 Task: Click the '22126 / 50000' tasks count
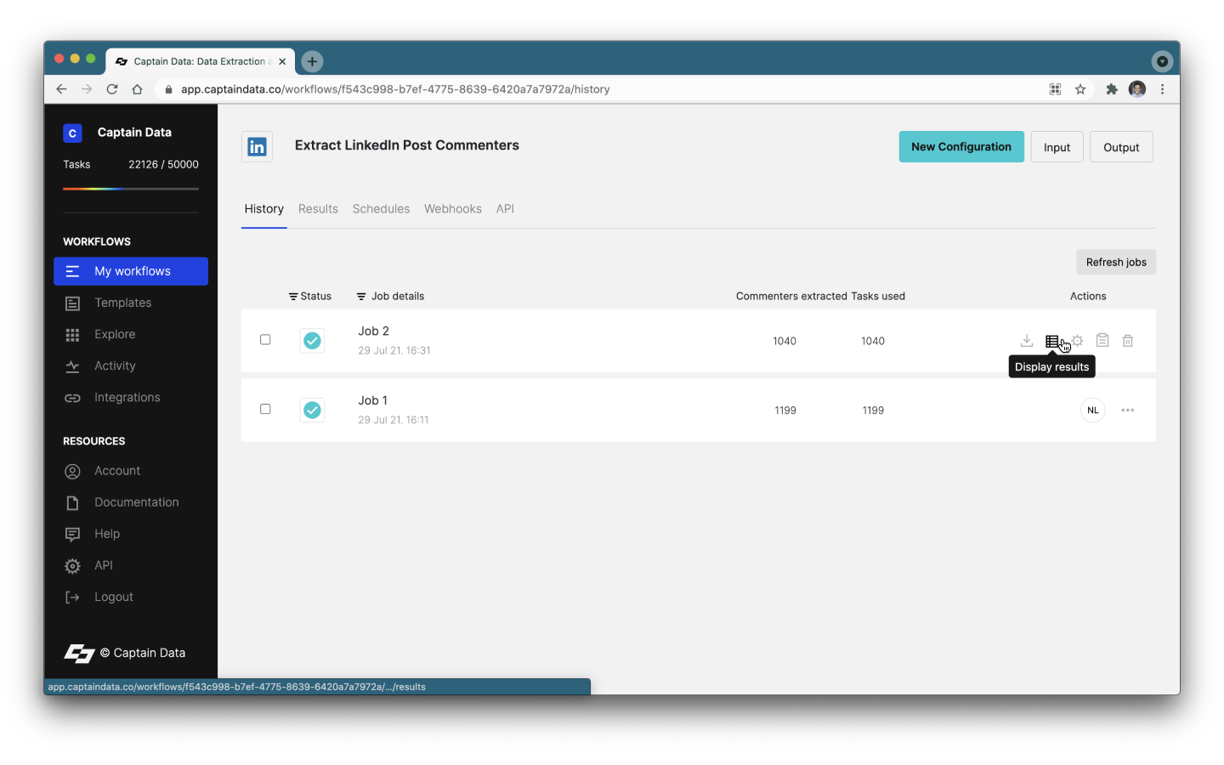point(163,165)
